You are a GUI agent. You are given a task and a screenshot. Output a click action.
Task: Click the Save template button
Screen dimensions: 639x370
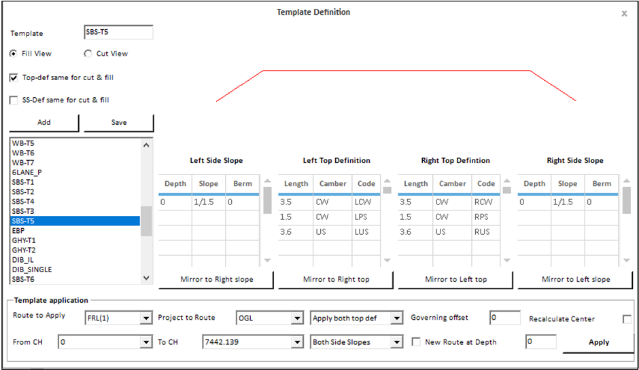click(x=119, y=123)
